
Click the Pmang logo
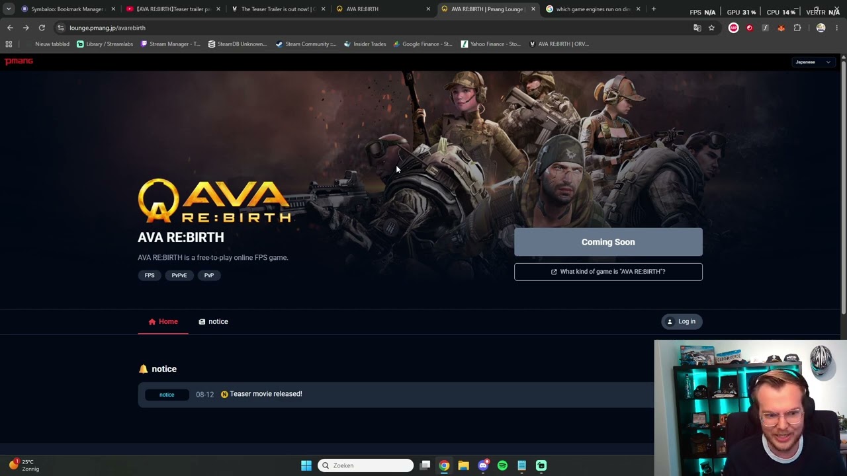19,61
